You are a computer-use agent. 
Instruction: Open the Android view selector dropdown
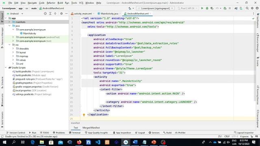(x=15, y=13)
